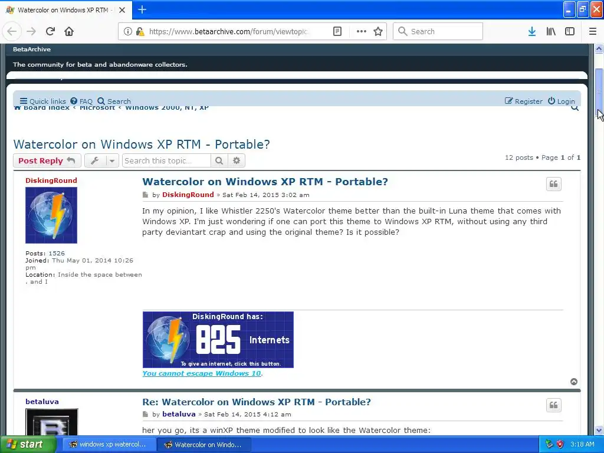Open the forum Search link
Screen dimensions: 604x453
coord(114,101)
